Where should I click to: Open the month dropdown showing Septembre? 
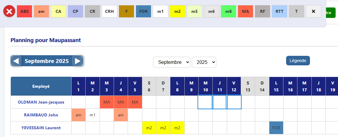[172, 62]
